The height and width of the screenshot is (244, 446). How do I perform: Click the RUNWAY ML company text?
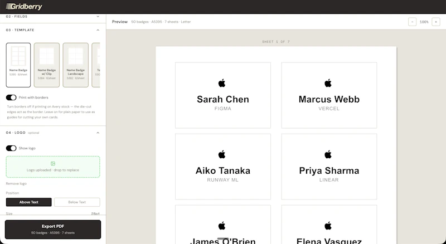[222, 180]
